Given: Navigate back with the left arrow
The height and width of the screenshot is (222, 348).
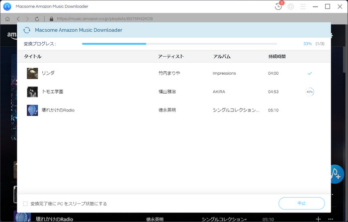Looking at the screenshot, I should [x=18, y=19].
